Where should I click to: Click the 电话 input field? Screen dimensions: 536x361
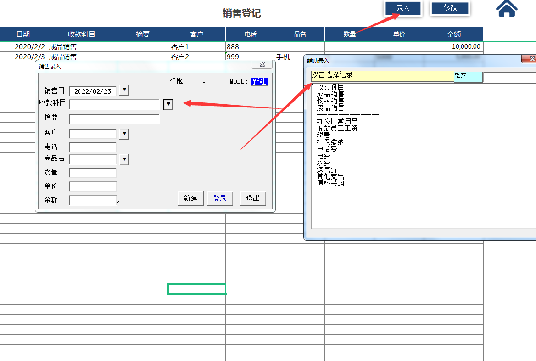pos(93,147)
